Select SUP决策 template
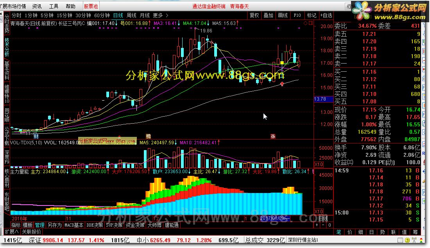This screenshot has width=430, height=248. tap(115, 225)
